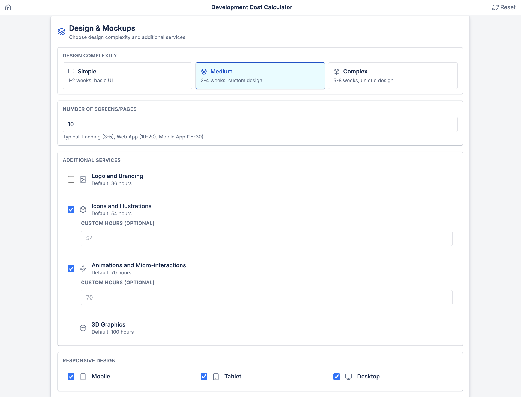Select the Medium complexity card
This screenshot has width=521, height=397.
point(260,76)
